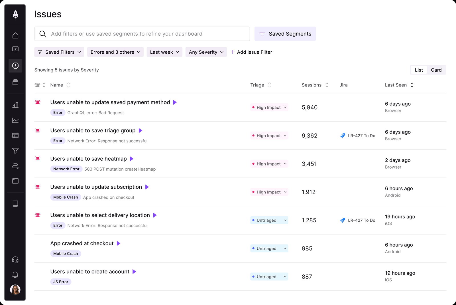Click the notifications bell icon
Image resolution: width=456 pixels, height=305 pixels.
pos(15,274)
